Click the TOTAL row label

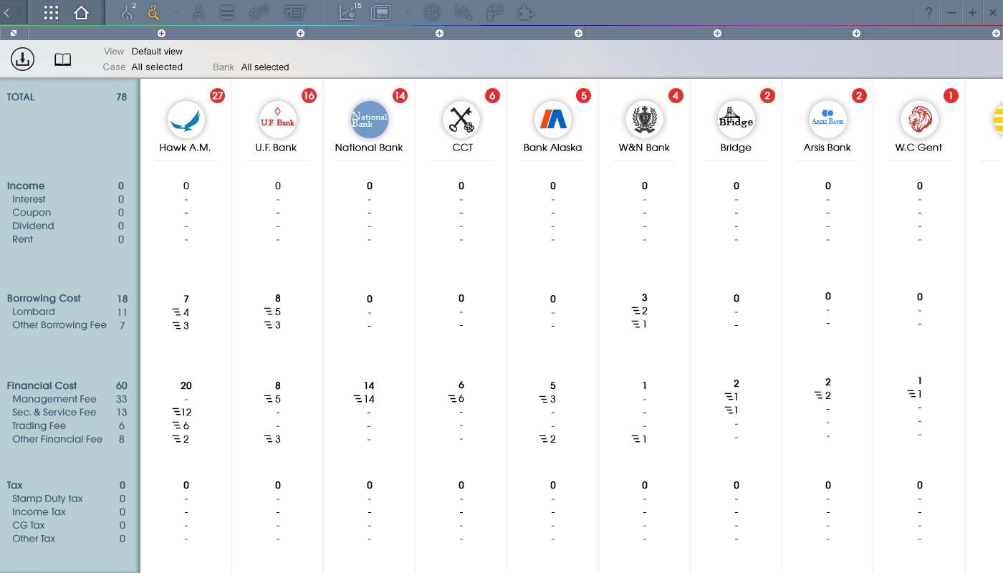pos(21,97)
